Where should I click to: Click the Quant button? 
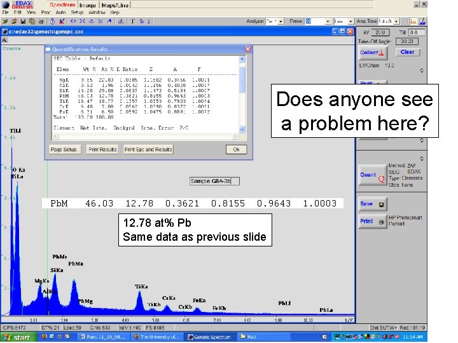pos(372,175)
